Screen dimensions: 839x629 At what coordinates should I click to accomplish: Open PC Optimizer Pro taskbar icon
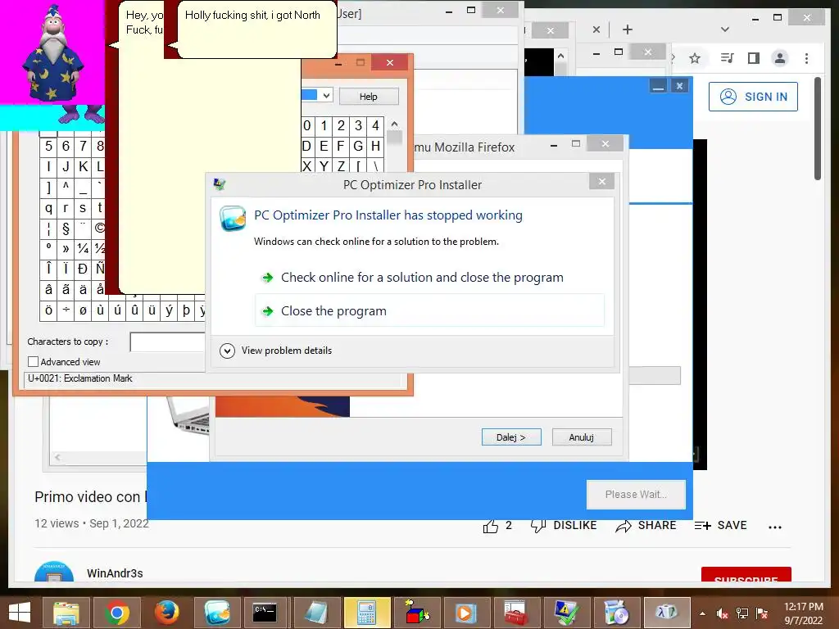tap(216, 613)
